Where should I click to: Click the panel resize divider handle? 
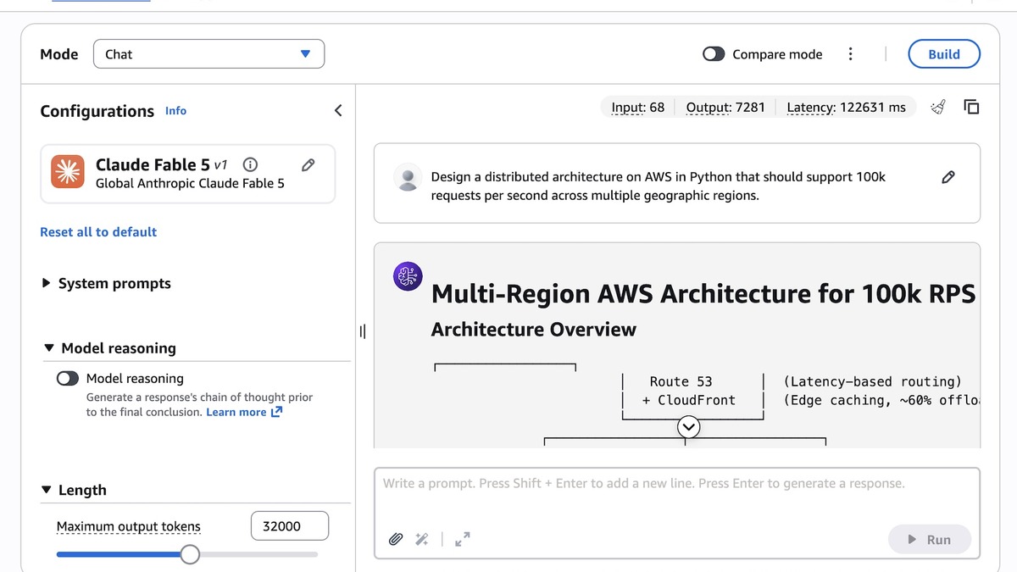[x=363, y=331]
